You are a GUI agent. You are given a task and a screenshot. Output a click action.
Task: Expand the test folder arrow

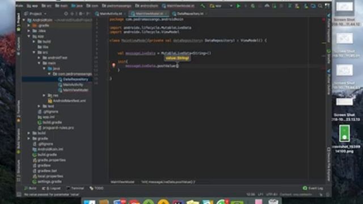pos(39,106)
